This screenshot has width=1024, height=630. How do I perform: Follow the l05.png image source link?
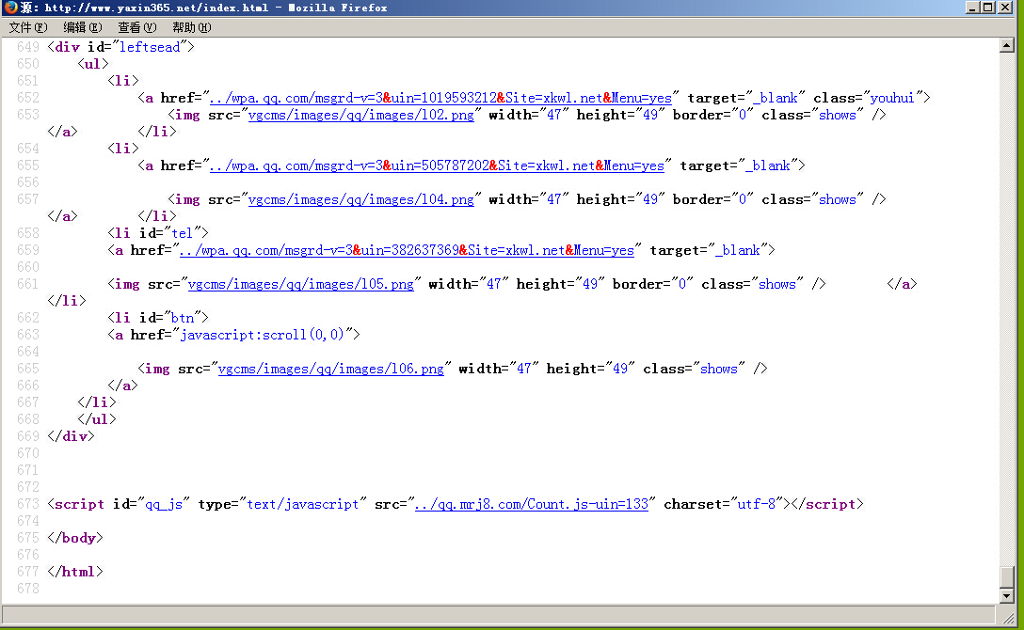(x=300, y=284)
